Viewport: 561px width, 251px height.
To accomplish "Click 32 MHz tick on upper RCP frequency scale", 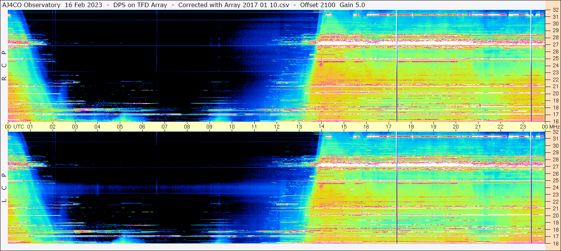I will [x=555, y=10].
